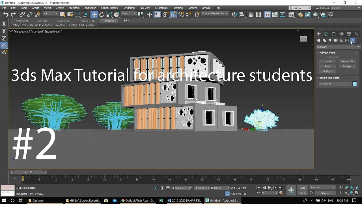Click the Select and Place tool
This screenshot has width=362, height=204.
(117, 14)
